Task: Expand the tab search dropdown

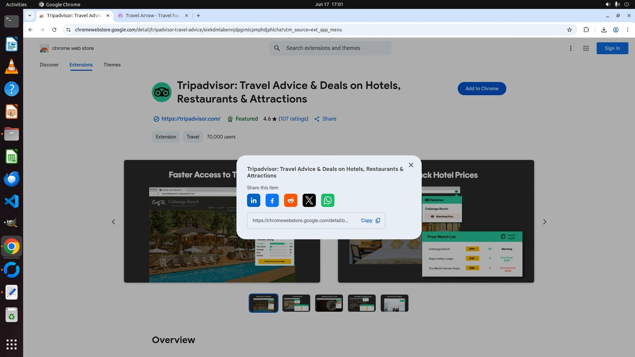Action: click(x=30, y=16)
